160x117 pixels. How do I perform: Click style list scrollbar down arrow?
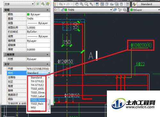49,111
